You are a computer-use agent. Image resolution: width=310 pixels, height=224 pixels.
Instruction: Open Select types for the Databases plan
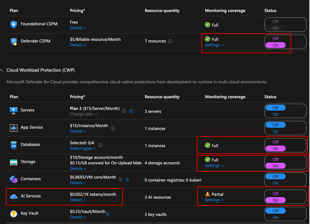click(83, 148)
